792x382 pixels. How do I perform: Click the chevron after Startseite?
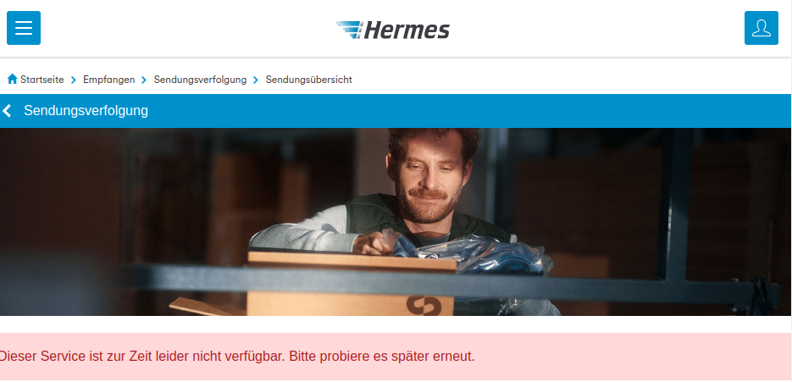coord(74,80)
